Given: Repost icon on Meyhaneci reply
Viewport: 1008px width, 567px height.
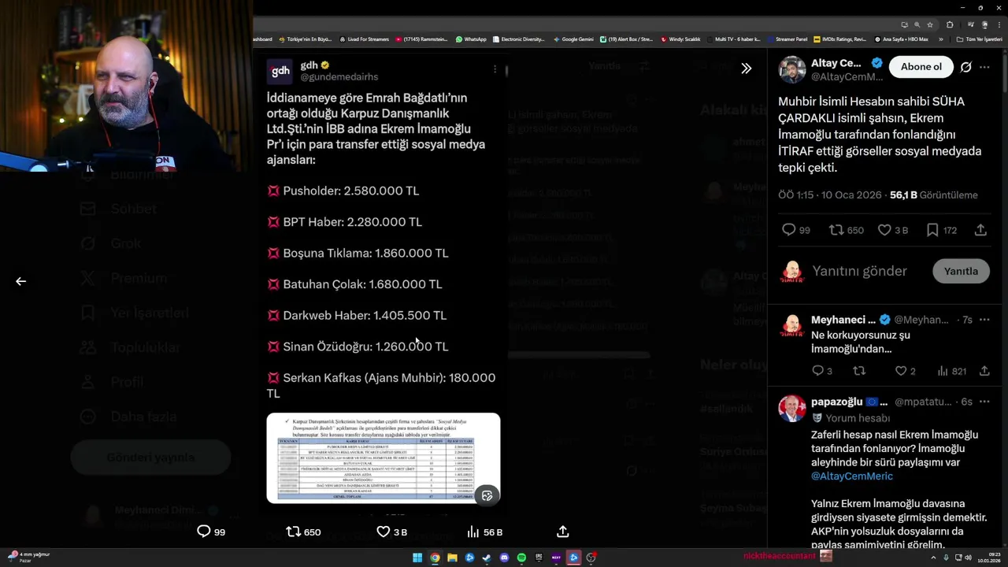Looking at the screenshot, I should [x=859, y=371].
